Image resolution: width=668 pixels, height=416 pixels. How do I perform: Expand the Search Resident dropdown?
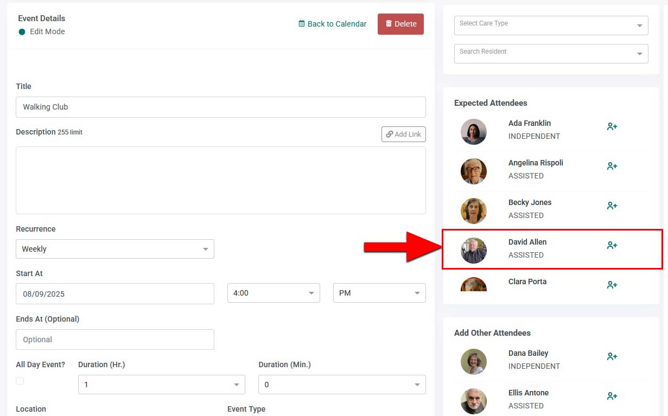point(551,54)
